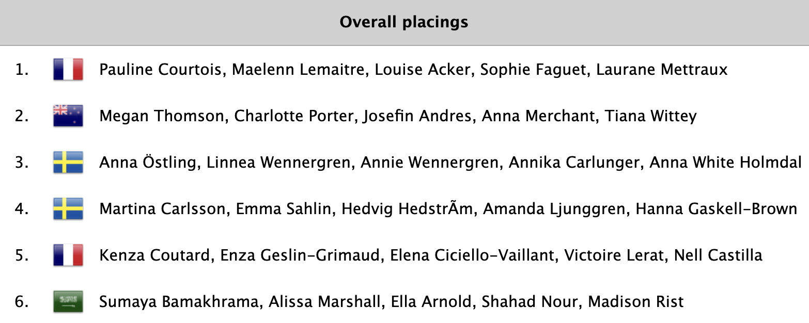Click placing number 5.
The image size is (809, 323).
point(22,255)
